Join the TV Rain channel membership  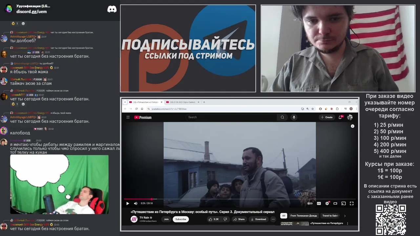[166, 219]
